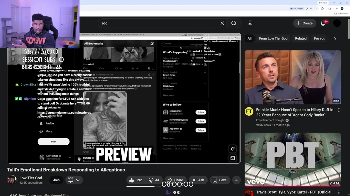Click the messages envelope icon in video
The image size is (350, 196).
[x=233, y=158]
